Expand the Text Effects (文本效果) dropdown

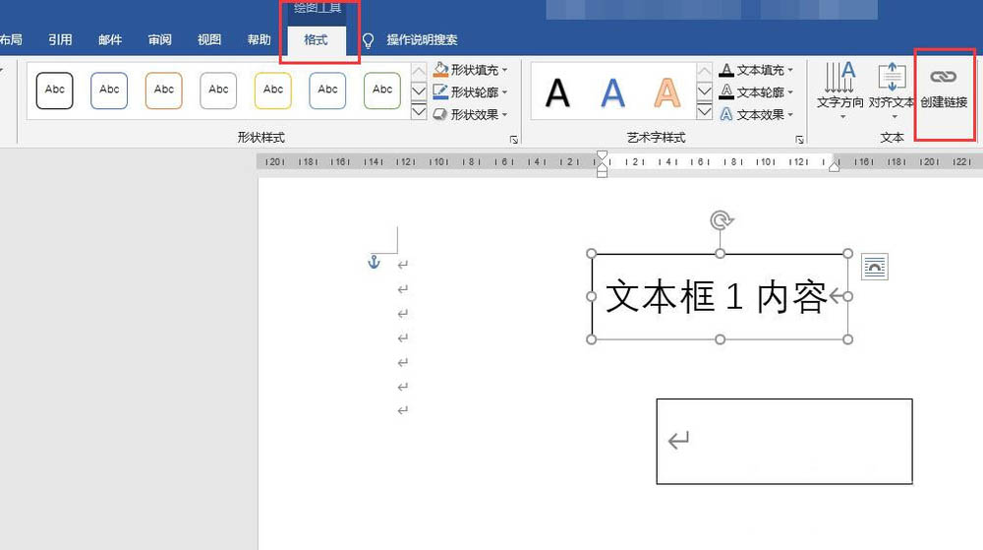point(792,114)
